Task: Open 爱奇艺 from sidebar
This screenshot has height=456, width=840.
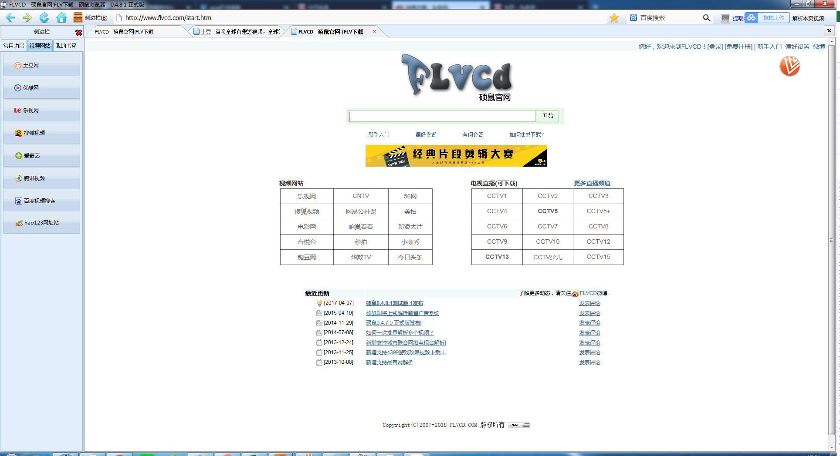Action: coord(41,156)
